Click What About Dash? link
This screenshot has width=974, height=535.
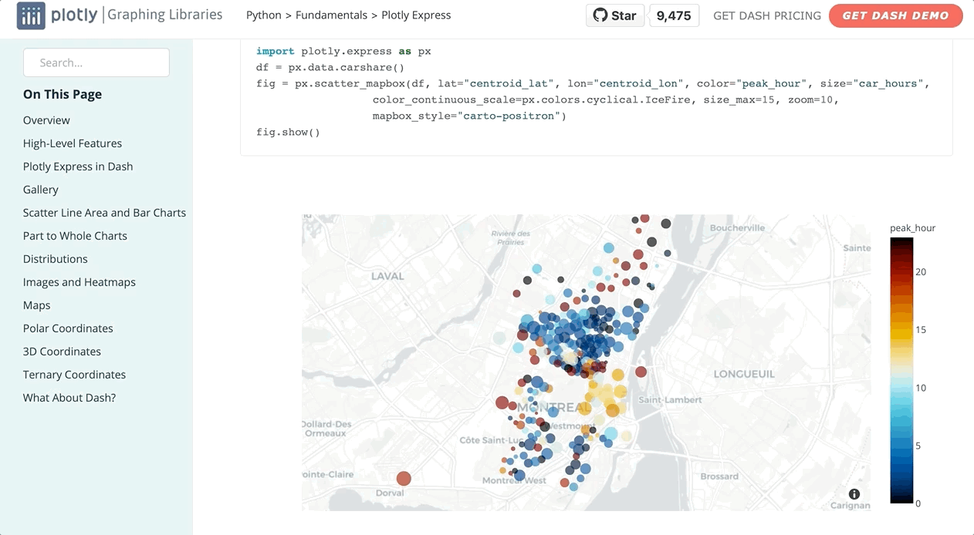[x=69, y=398]
